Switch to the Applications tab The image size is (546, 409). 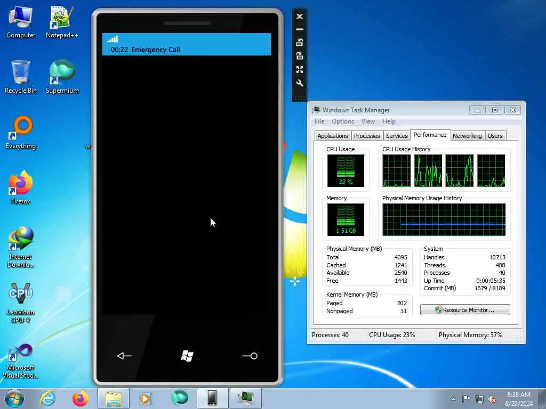[x=333, y=136]
